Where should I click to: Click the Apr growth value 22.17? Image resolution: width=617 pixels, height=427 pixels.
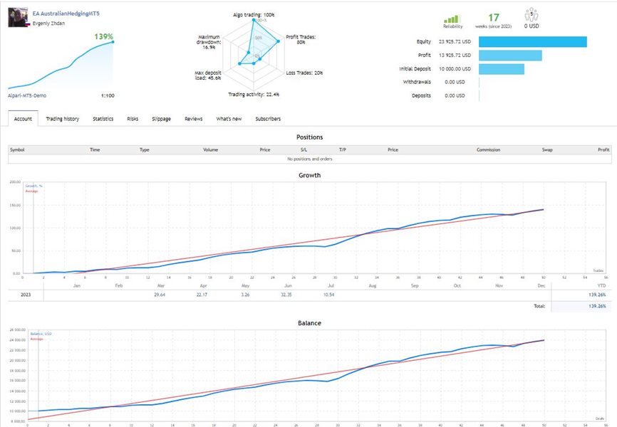pyautogui.click(x=202, y=295)
